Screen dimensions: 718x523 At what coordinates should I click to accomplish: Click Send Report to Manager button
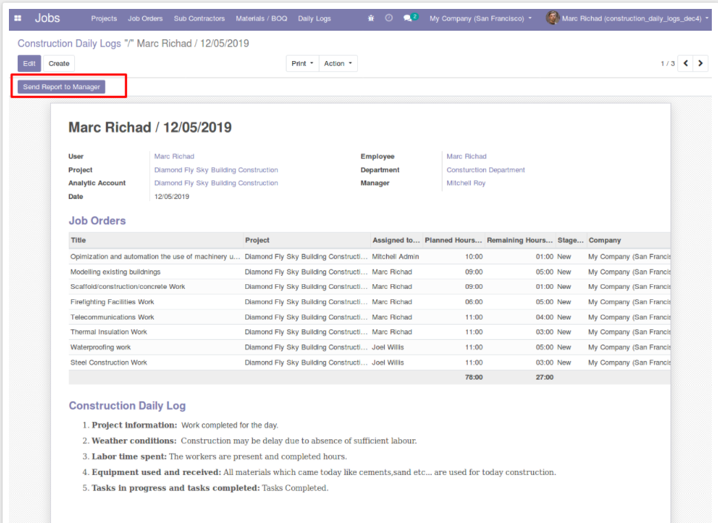pyautogui.click(x=62, y=86)
